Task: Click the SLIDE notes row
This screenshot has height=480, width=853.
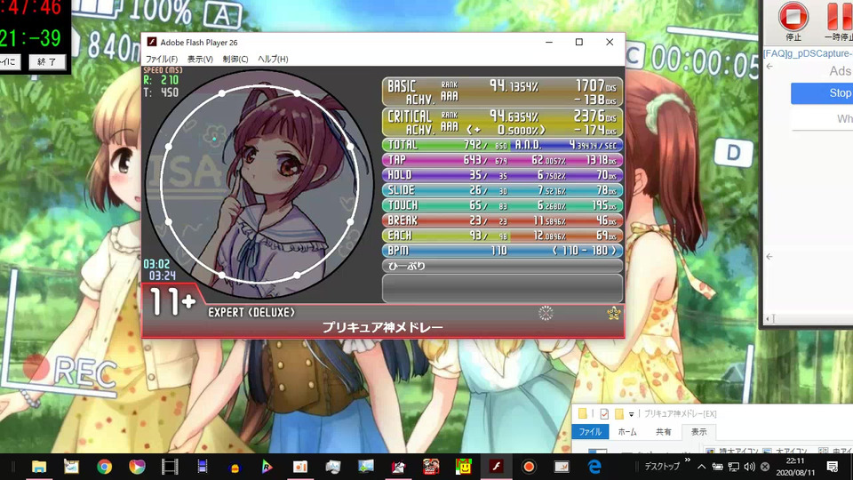Action: [x=502, y=190]
